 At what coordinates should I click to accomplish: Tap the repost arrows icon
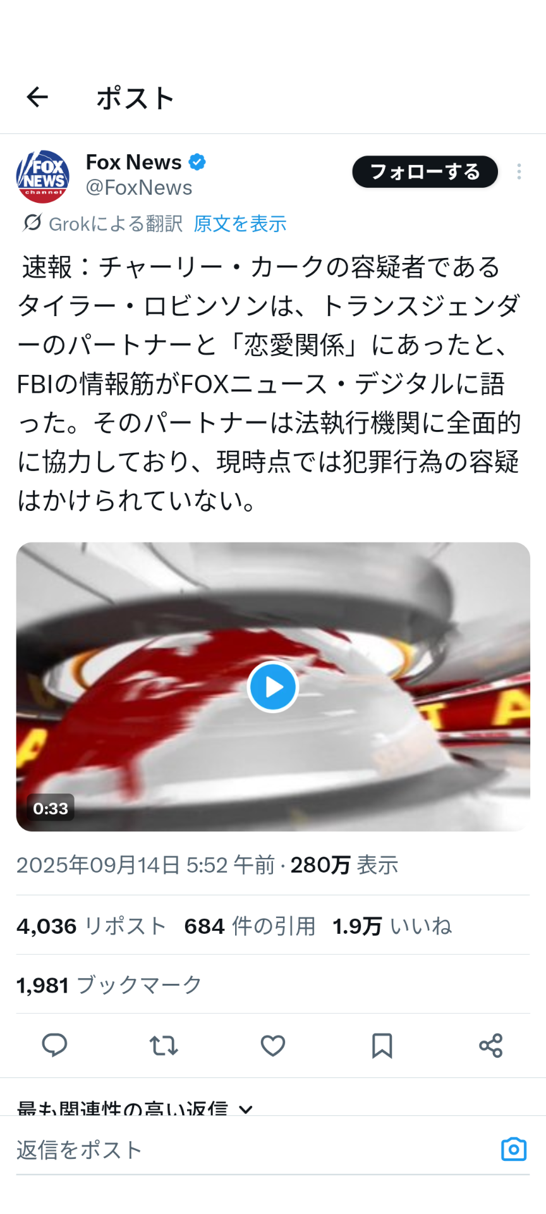(x=164, y=1045)
